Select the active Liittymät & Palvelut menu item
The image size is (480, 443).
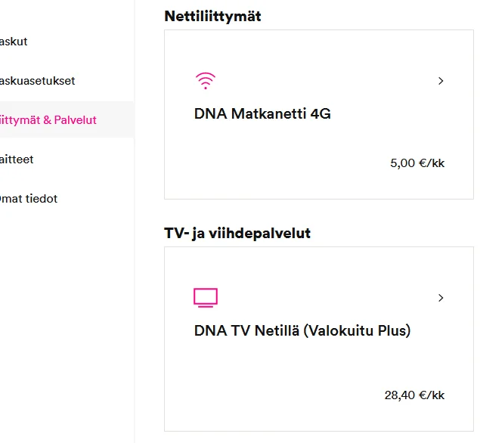point(48,120)
